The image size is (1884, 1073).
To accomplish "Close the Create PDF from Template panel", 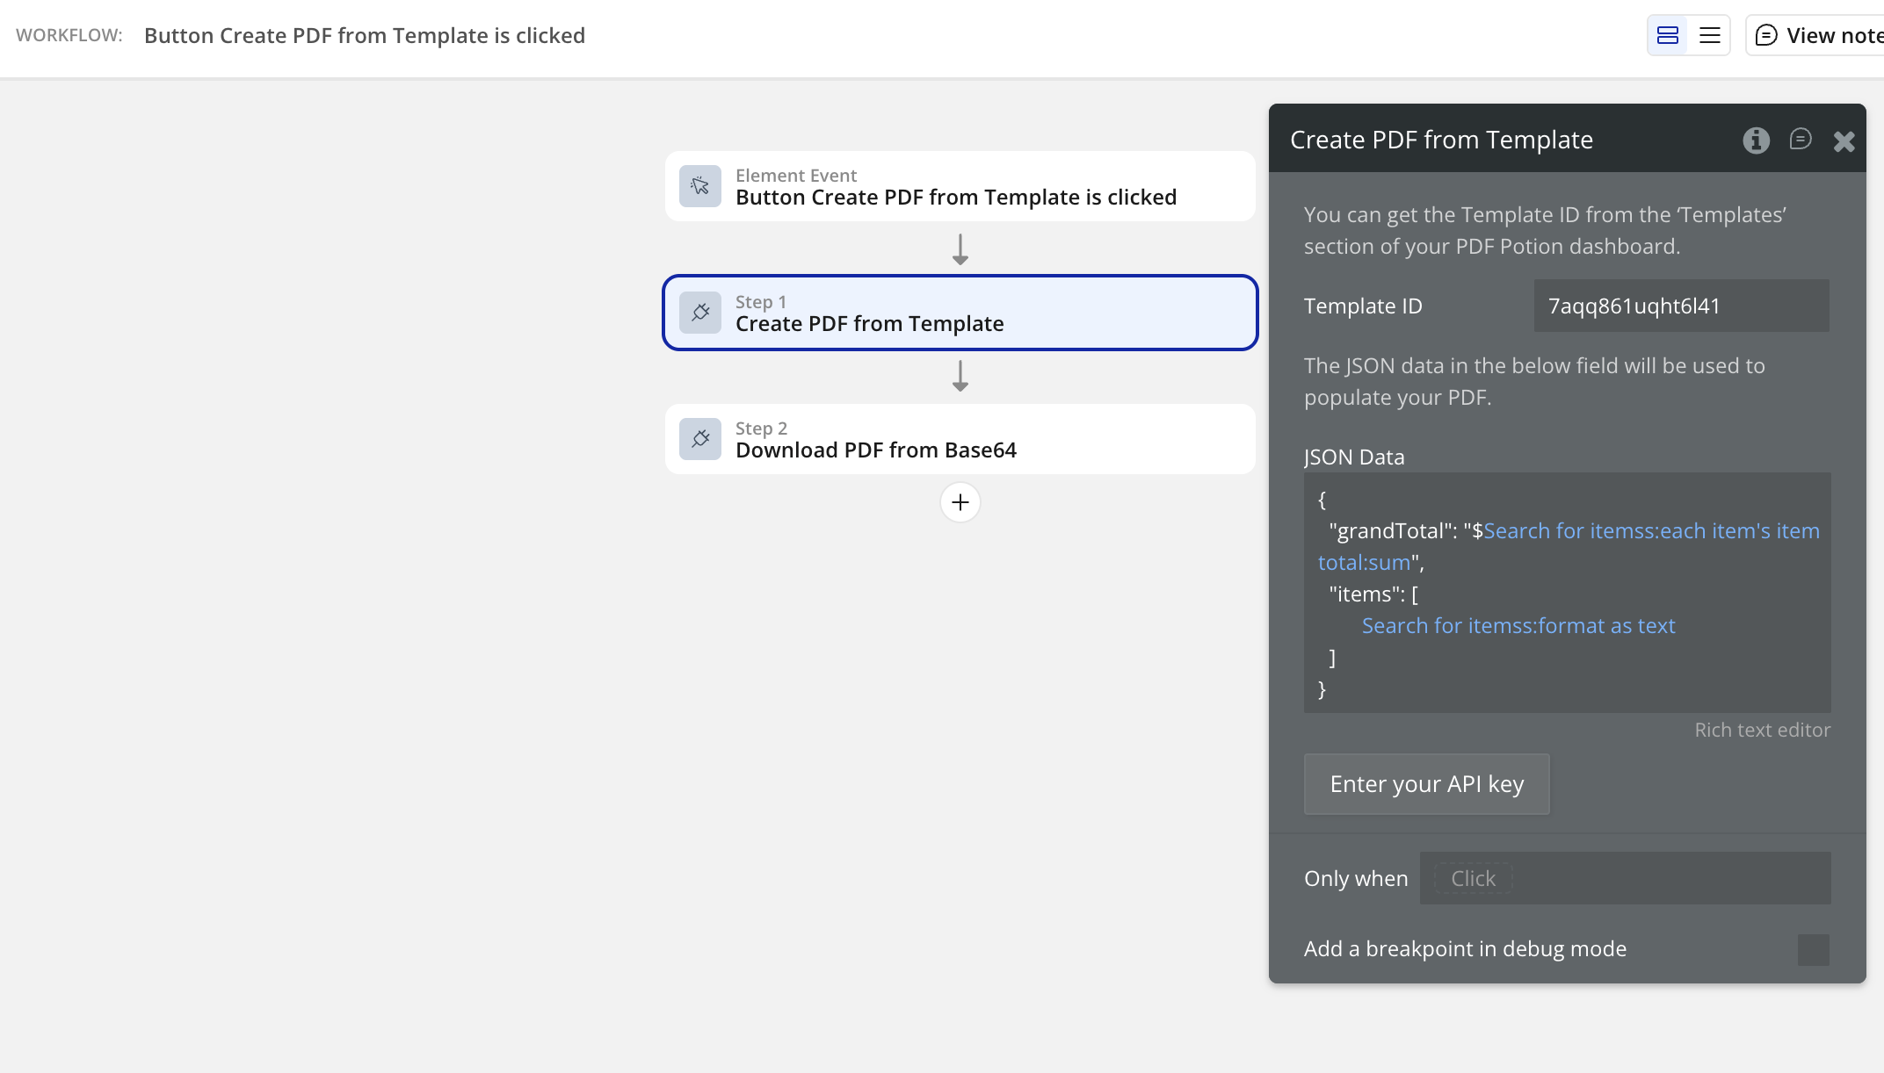I will click(x=1844, y=141).
